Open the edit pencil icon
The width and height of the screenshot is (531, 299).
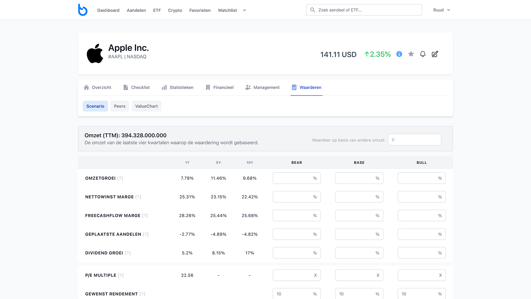point(435,54)
